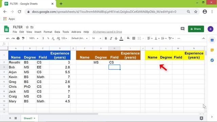Viewport: 217px width, 122px height.
Task: Open the Edit menu
Action: pyautogui.click(x=22, y=32)
